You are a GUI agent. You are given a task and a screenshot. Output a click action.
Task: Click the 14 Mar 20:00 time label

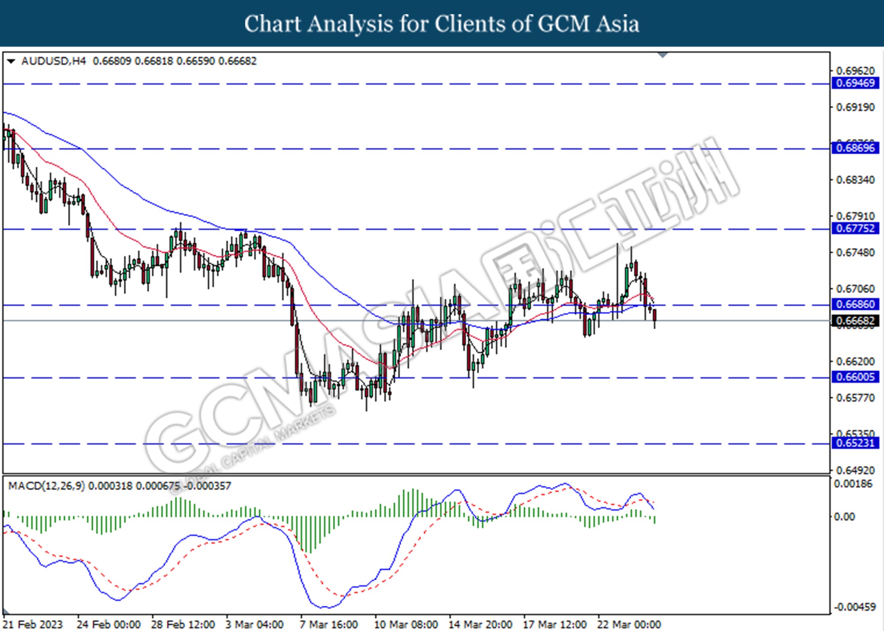tap(480, 624)
